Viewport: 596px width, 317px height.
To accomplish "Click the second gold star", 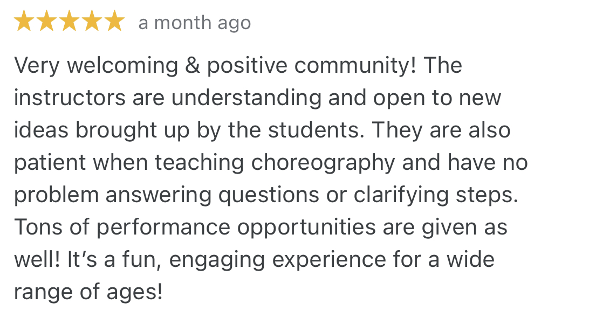I will click(46, 23).
